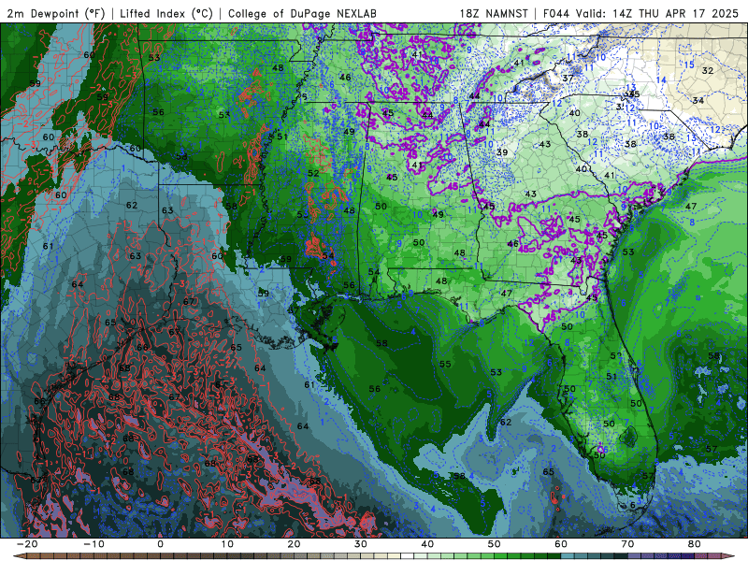Click the "Lifted Index (°C)" title text
748x561 pixels.
[x=166, y=13]
